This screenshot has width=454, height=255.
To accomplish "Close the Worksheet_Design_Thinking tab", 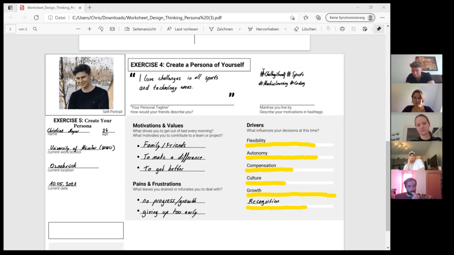I will coord(80,8).
